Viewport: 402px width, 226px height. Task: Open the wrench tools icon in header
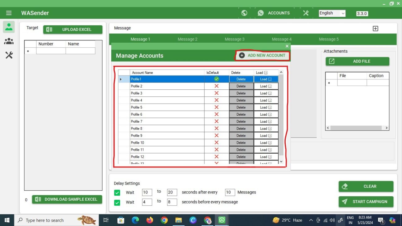306,13
